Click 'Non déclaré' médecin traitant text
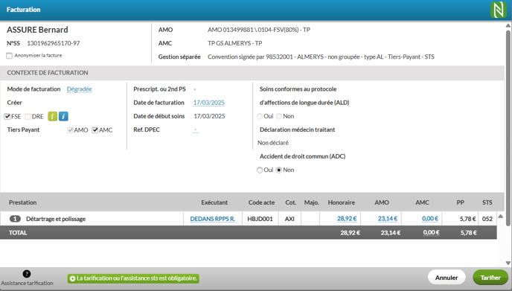The height and width of the screenshot is (291, 512). point(273,143)
